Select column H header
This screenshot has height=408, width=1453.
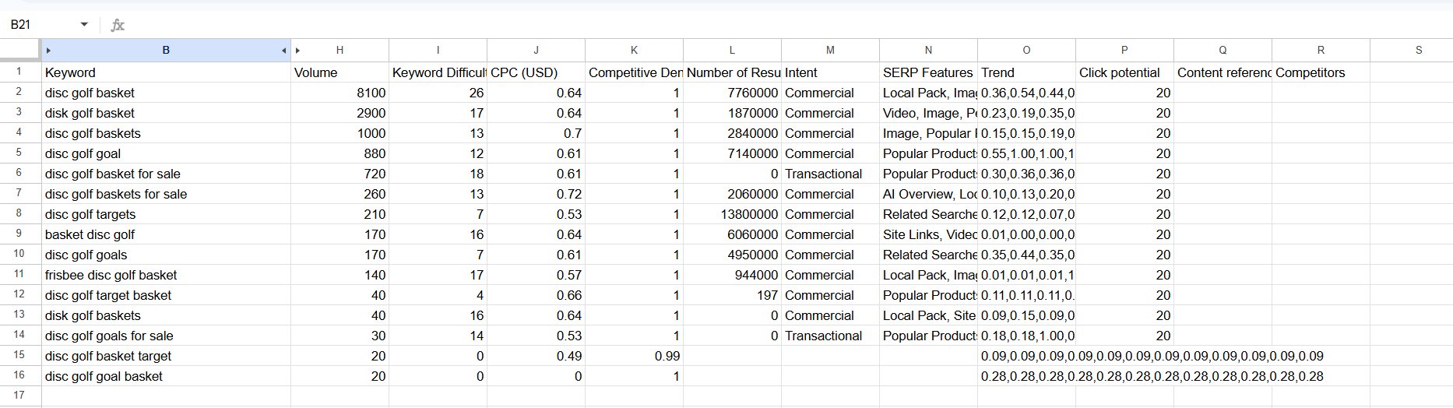coord(340,50)
